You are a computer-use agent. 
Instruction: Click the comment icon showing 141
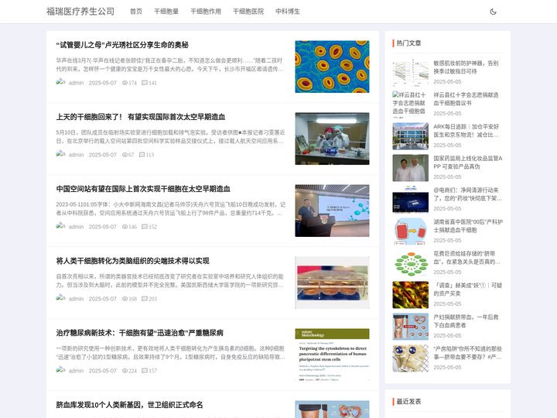pyautogui.click(x=145, y=83)
